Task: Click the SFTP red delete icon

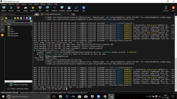Action: (24, 18)
